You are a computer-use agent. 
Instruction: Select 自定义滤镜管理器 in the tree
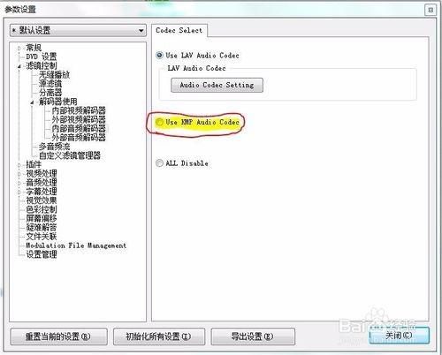pos(70,155)
